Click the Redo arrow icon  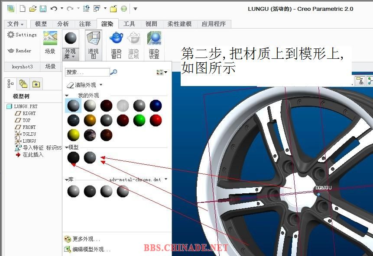click(70, 9)
